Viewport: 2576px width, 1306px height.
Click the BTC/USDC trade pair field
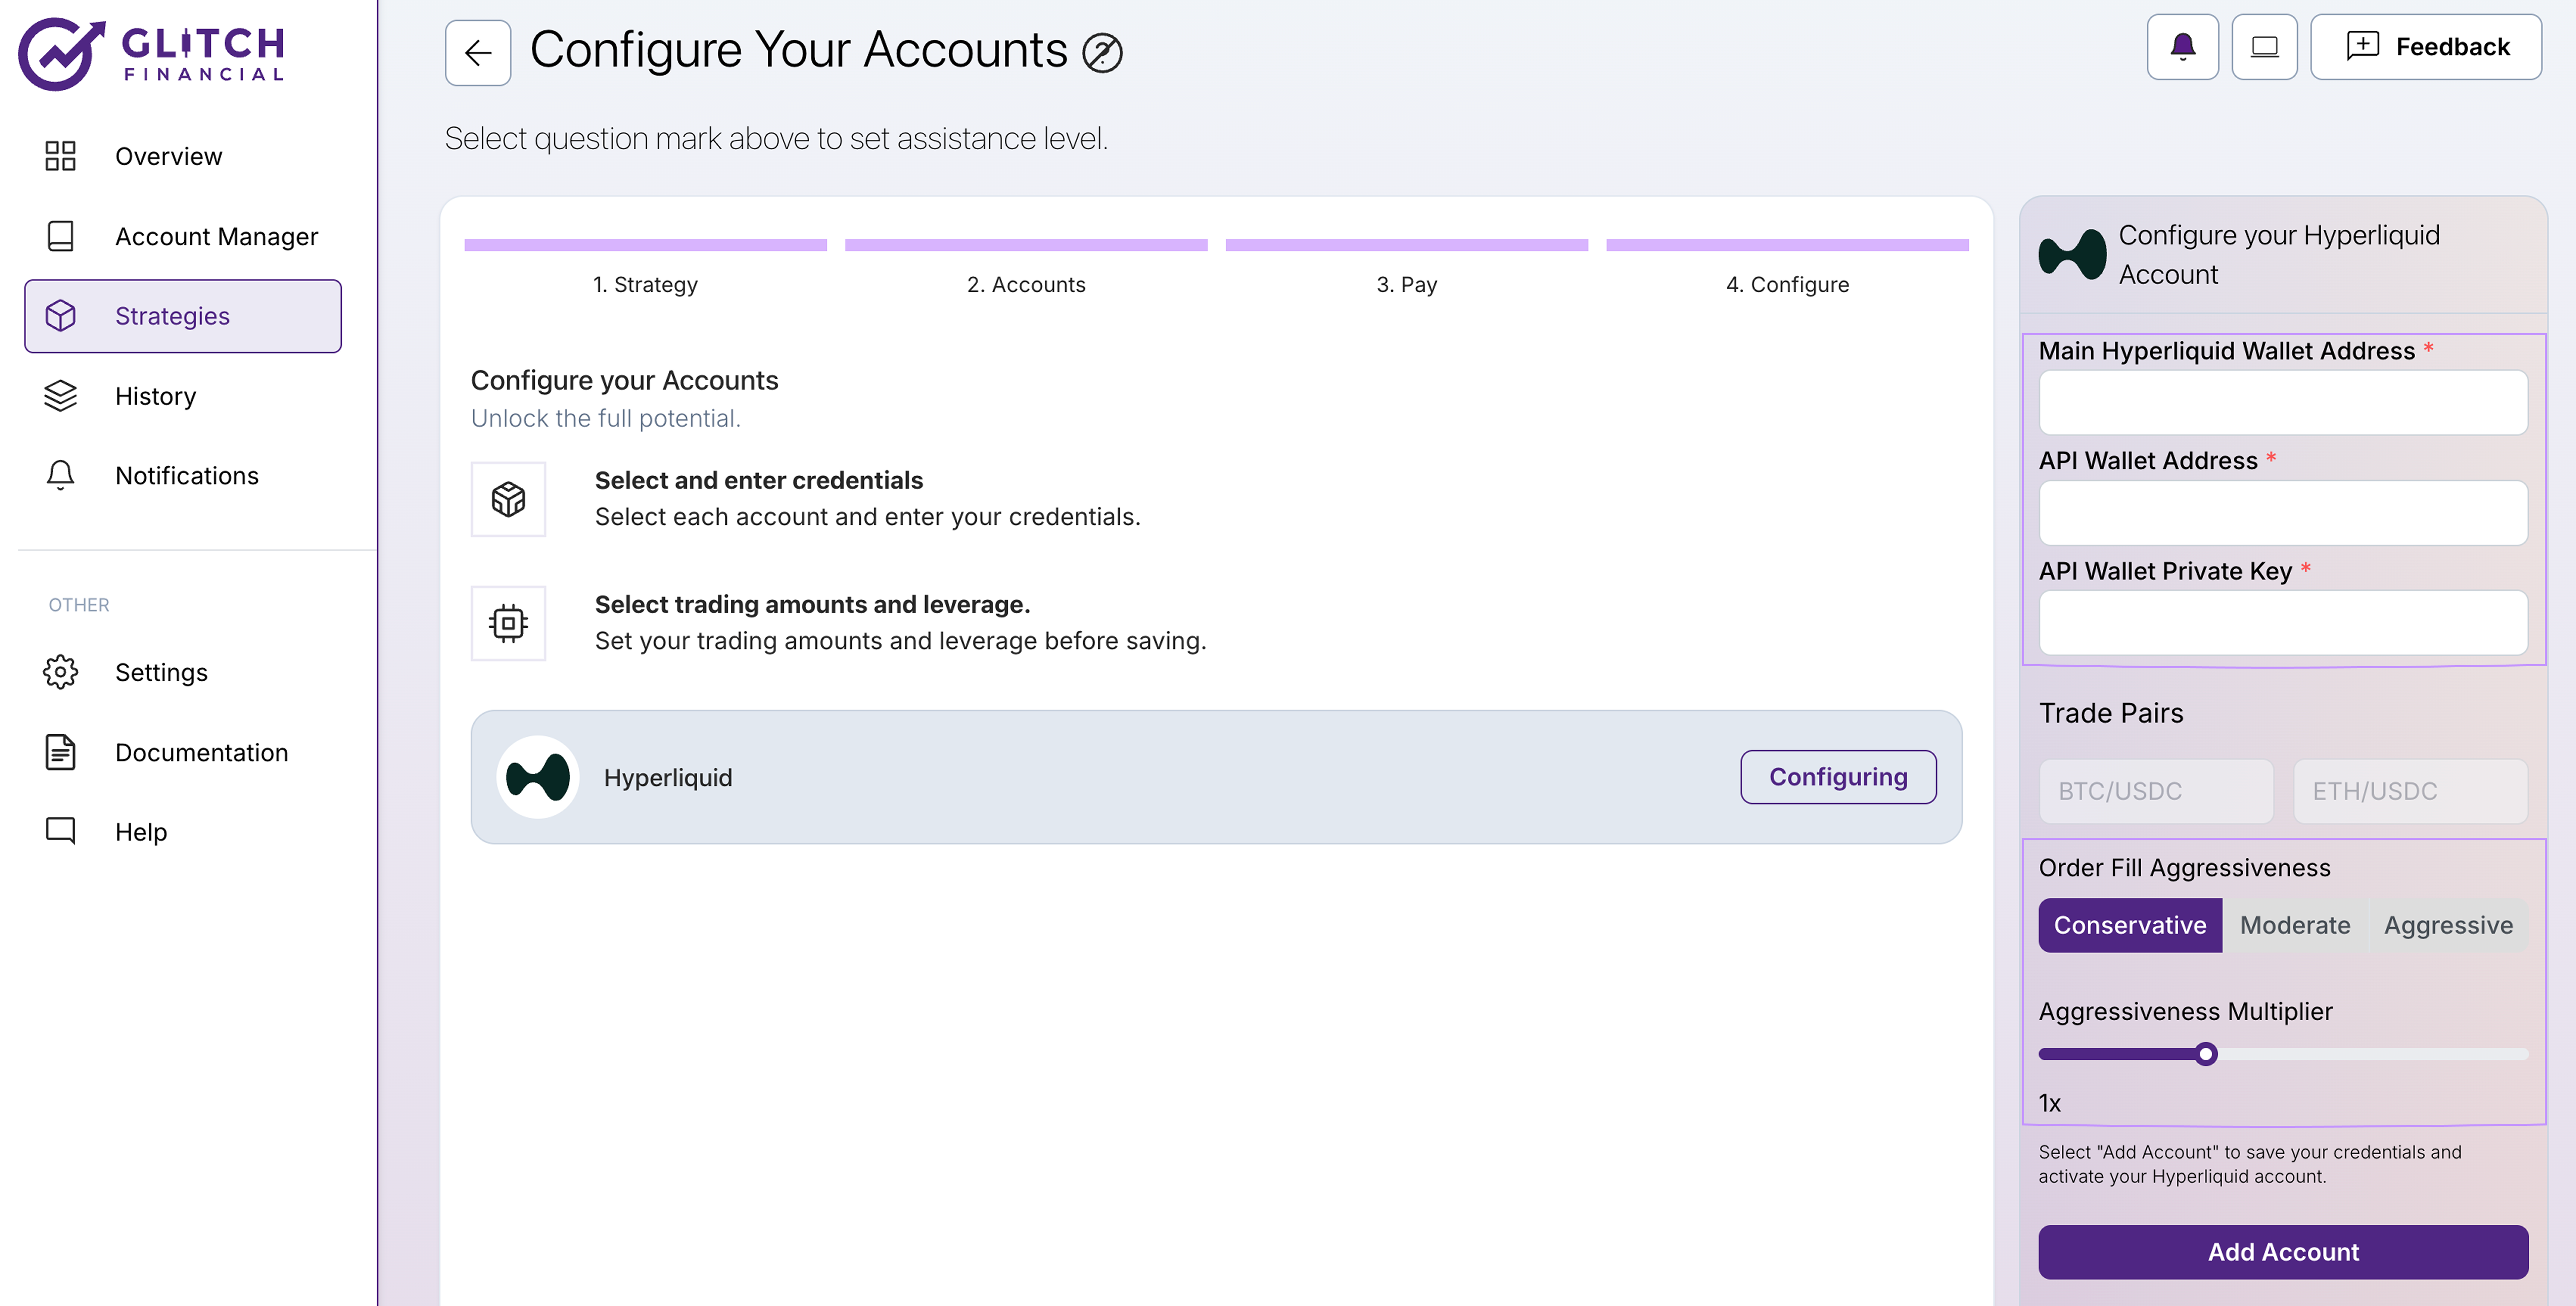2156,791
